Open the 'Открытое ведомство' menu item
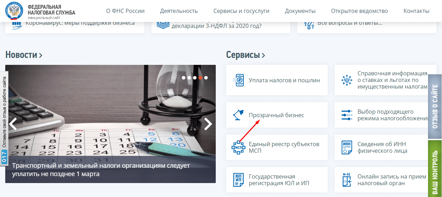The height and width of the screenshot is (197, 442). coord(359,11)
